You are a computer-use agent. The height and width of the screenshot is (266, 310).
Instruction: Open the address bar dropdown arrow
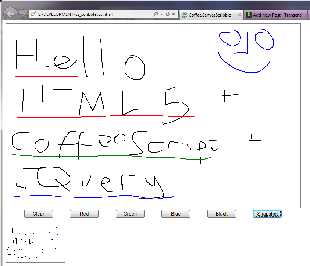coord(161,14)
